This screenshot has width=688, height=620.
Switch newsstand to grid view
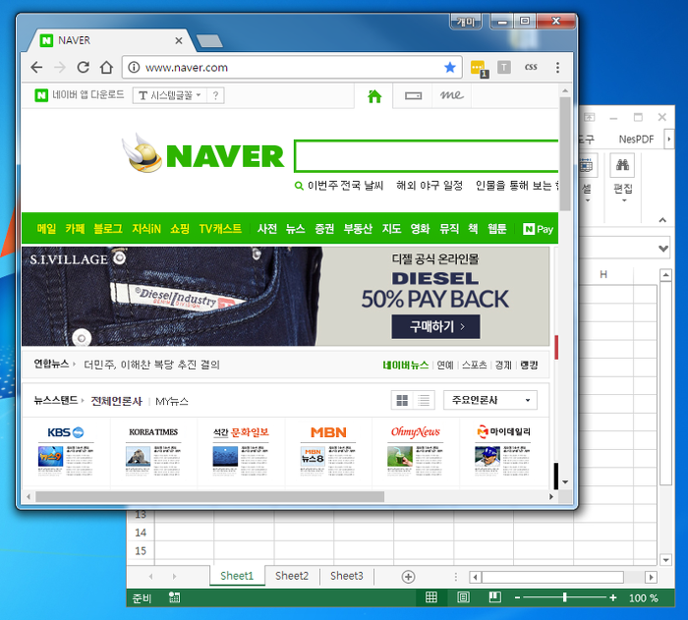(x=402, y=400)
